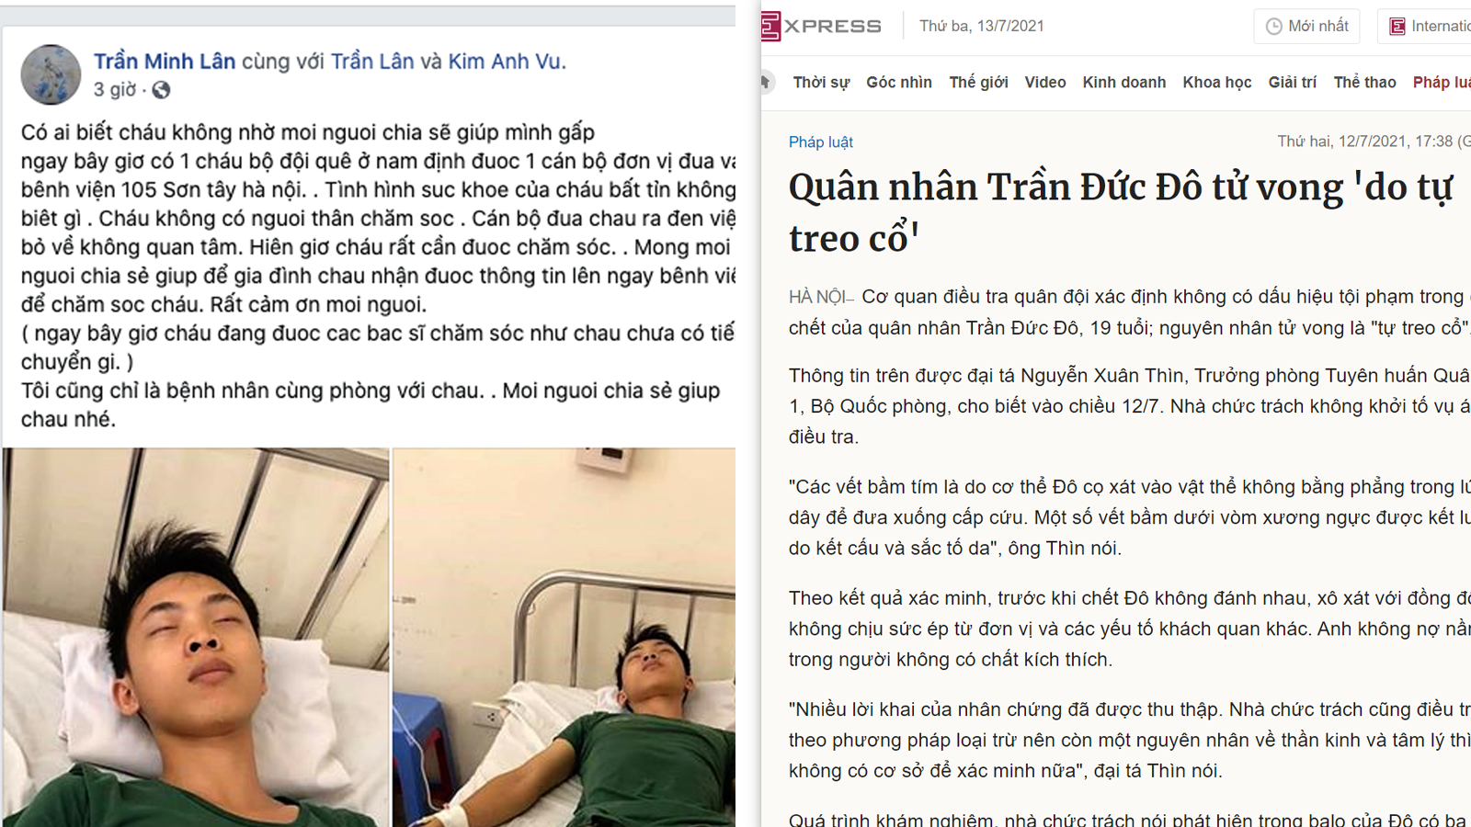Open the Góc nhìn section
Viewport: 1471px width, 827px height.
point(899,82)
